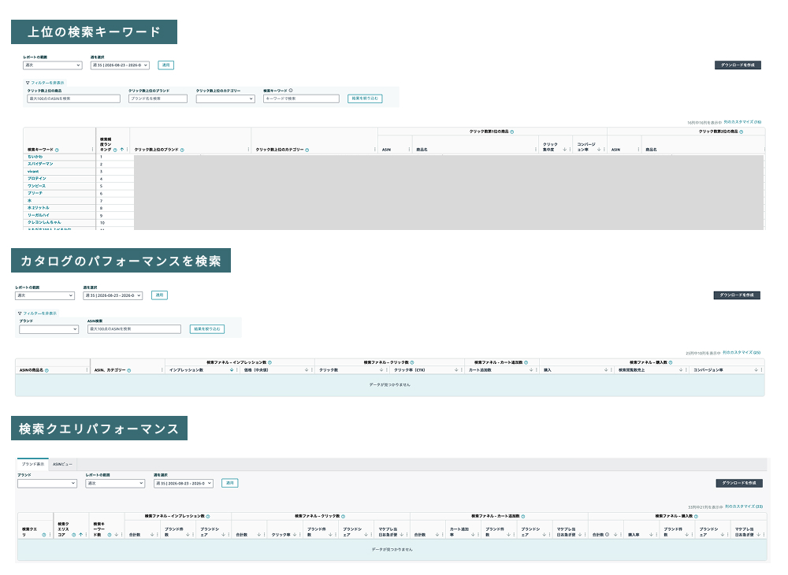The width and height of the screenshot is (788, 575).
Task: Click the クリック数上位のブランド name search field
Action: [x=158, y=99]
